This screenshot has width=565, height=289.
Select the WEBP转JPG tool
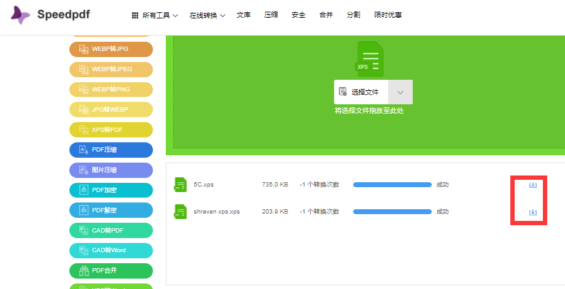pyautogui.click(x=111, y=49)
